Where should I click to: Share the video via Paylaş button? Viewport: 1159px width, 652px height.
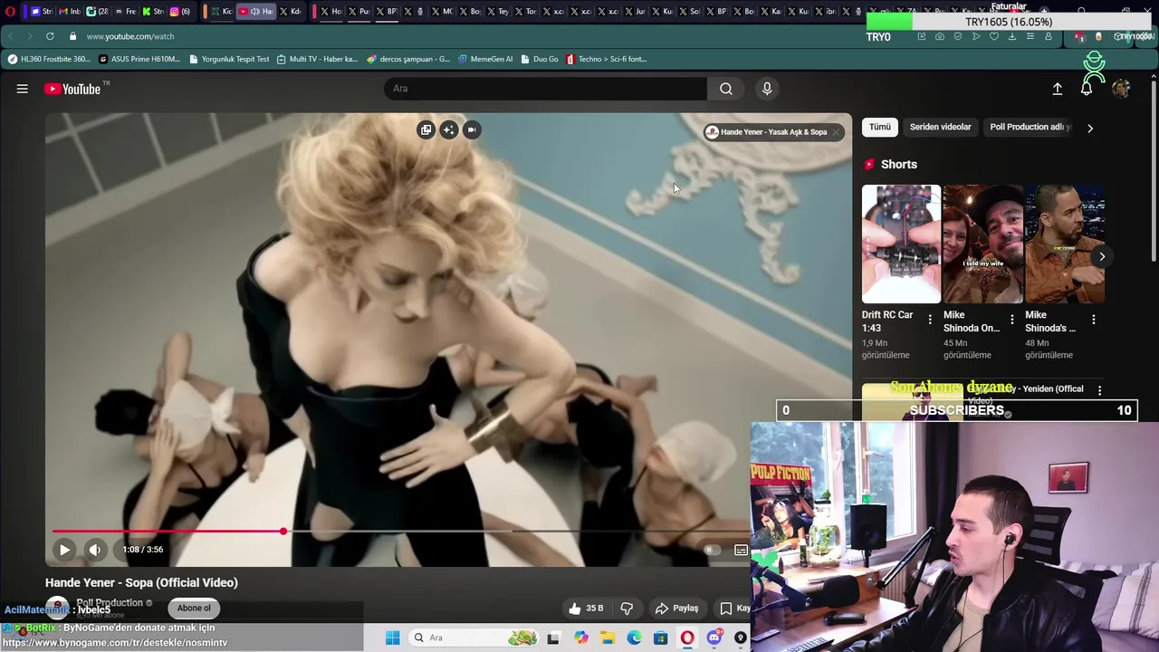677,609
